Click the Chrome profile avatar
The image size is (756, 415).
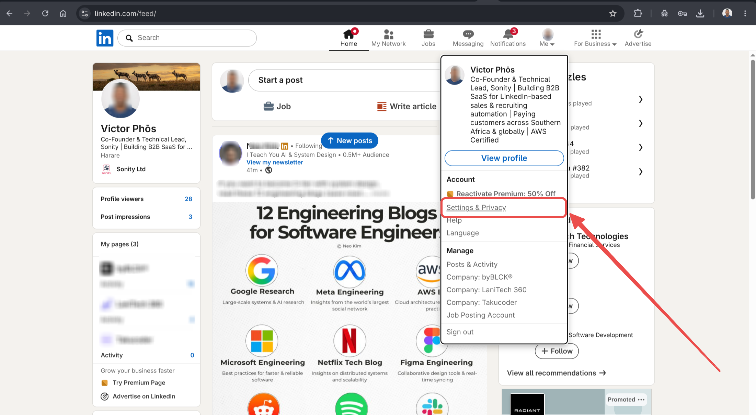coord(727,13)
